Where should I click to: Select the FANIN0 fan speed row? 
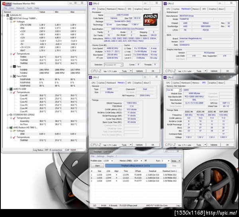coord(44,70)
